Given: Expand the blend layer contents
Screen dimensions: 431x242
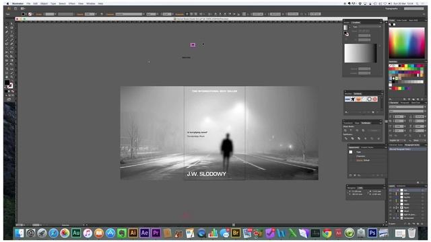Looking at the screenshot, I should coord(398,211).
